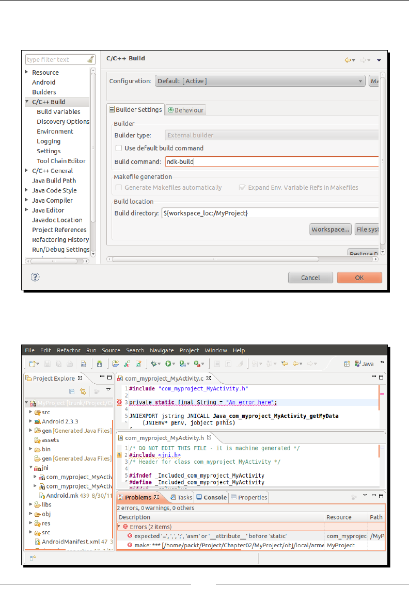Click the Collapse All icon in Project Explorer
Screen dimensions: 409x589
point(71,391)
